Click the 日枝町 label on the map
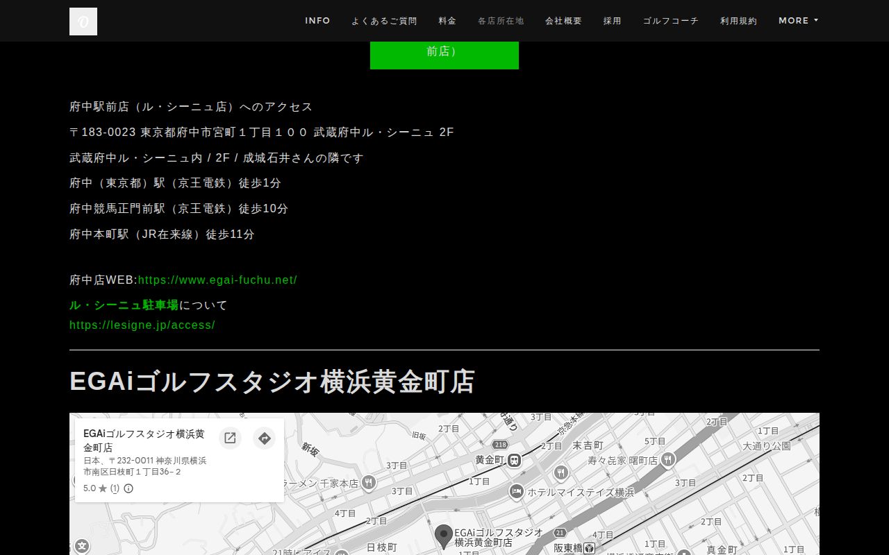889x555 pixels. (381, 547)
